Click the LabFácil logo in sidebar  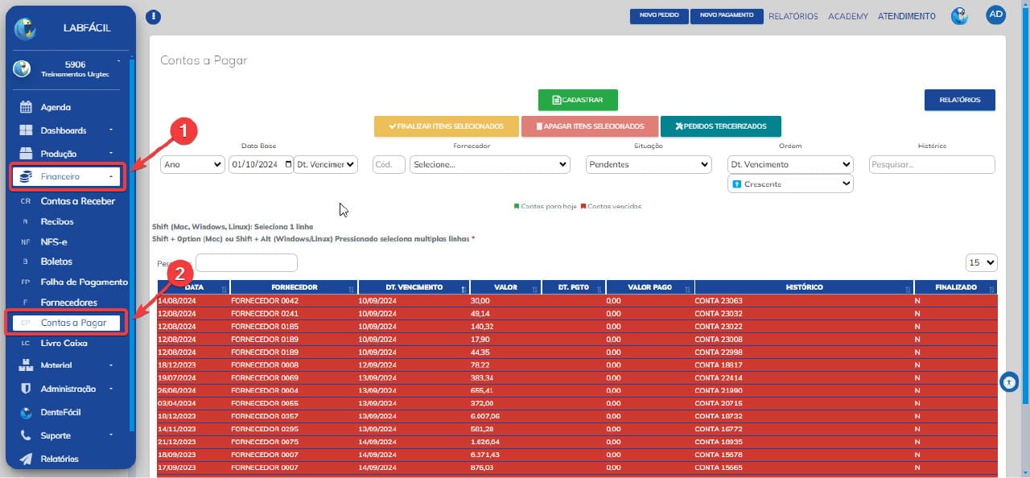(x=26, y=28)
